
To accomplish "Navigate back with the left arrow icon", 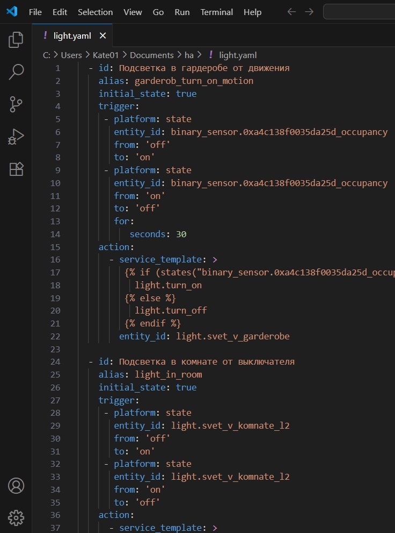I will tap(291, 11).
